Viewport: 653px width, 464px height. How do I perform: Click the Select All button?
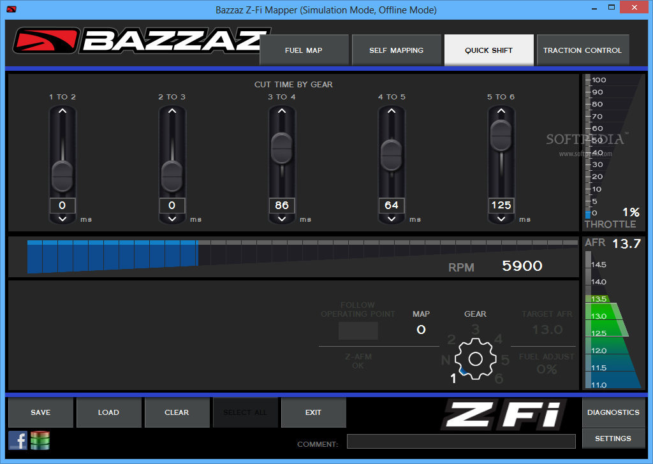(x=246, y=412)
